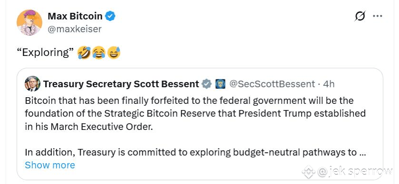Click Scott Bessent's small profile photo

click(x=32, y=83)
